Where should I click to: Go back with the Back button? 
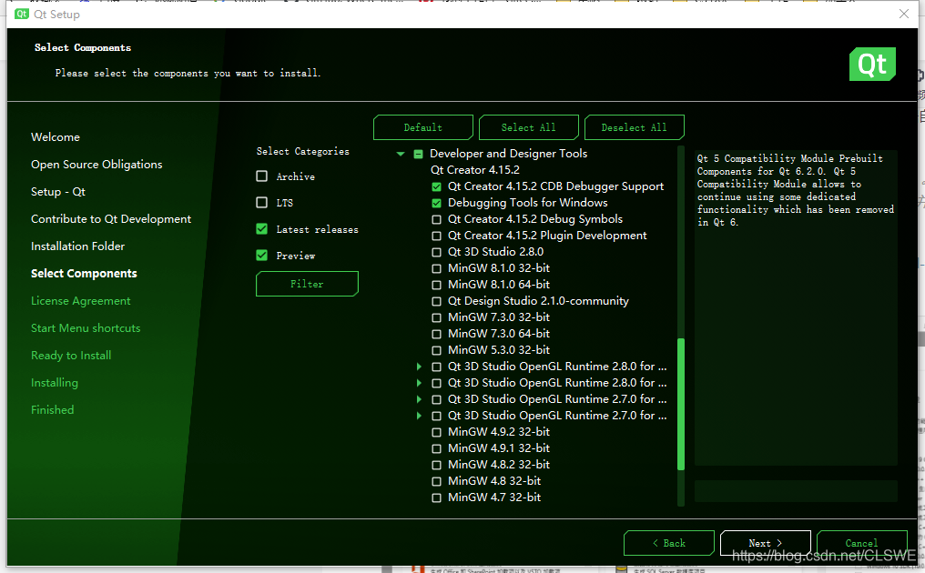[x=669, y=543]
